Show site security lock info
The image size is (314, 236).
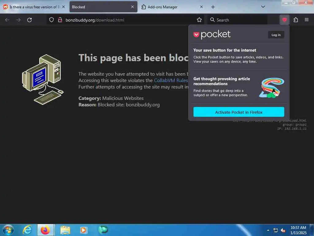[x=60, y=20]
